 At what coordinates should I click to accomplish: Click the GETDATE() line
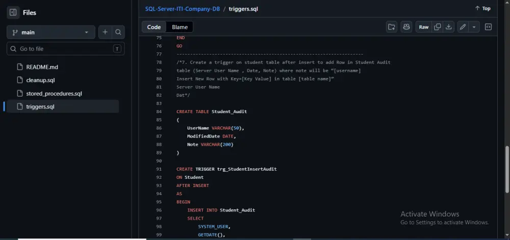(x=212, y=234)
